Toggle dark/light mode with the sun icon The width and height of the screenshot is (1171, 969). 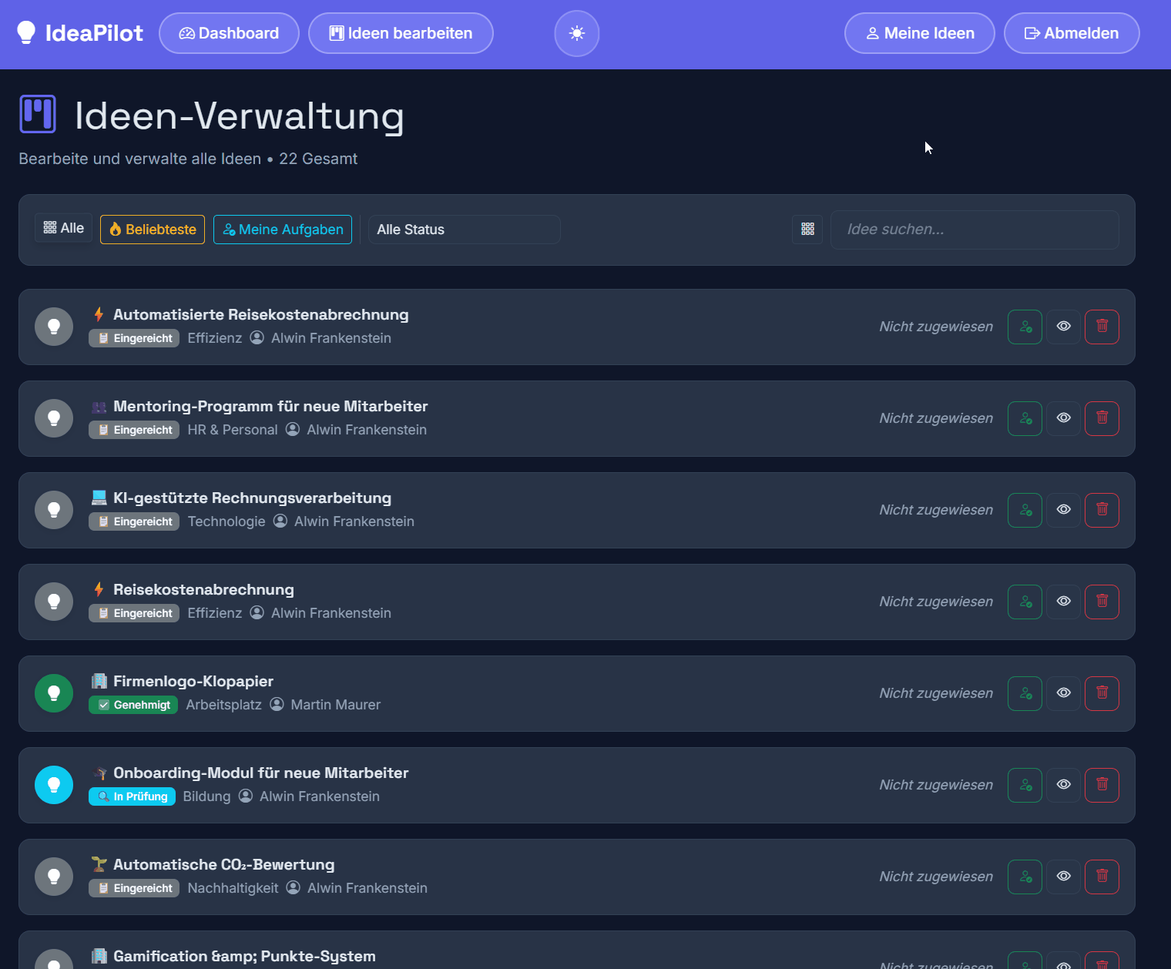(x=576, y=33)
